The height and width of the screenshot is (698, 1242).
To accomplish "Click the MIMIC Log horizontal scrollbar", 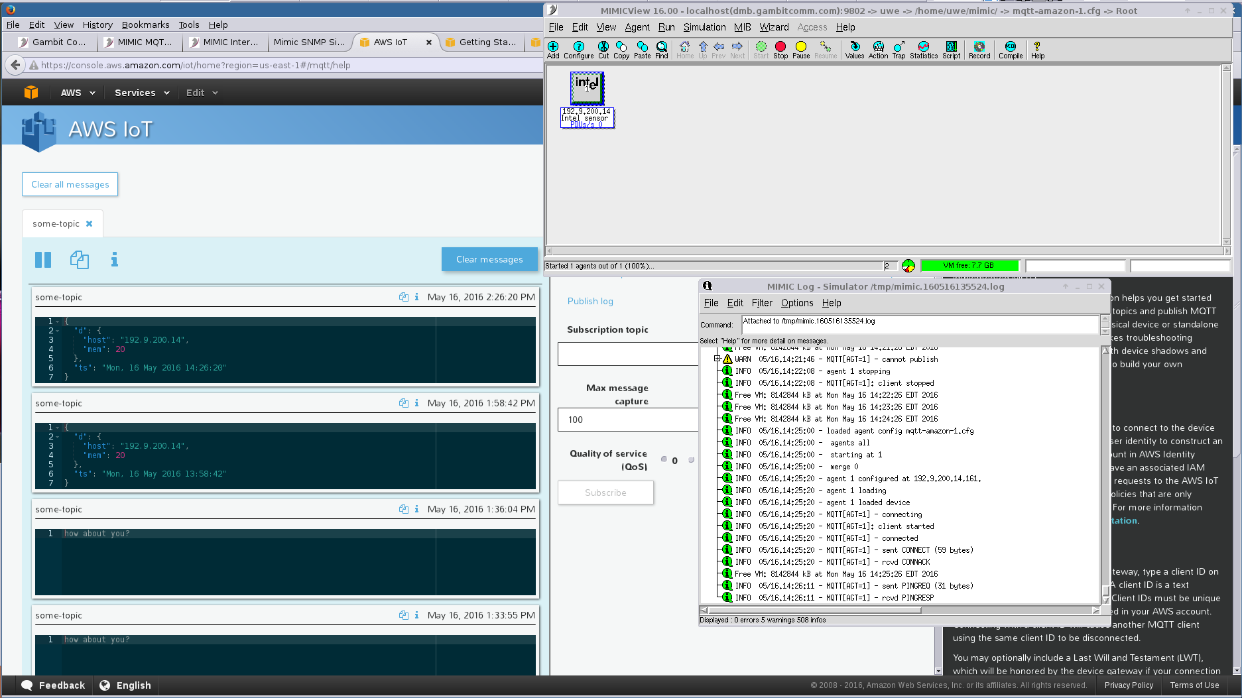I will point(814,610).
